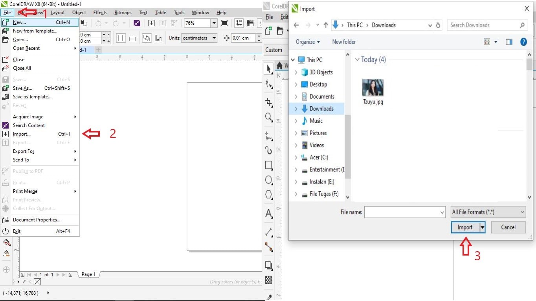Expand the Documents folder tree node
Viewport: 536px width, 301px height.
(296, 96)
